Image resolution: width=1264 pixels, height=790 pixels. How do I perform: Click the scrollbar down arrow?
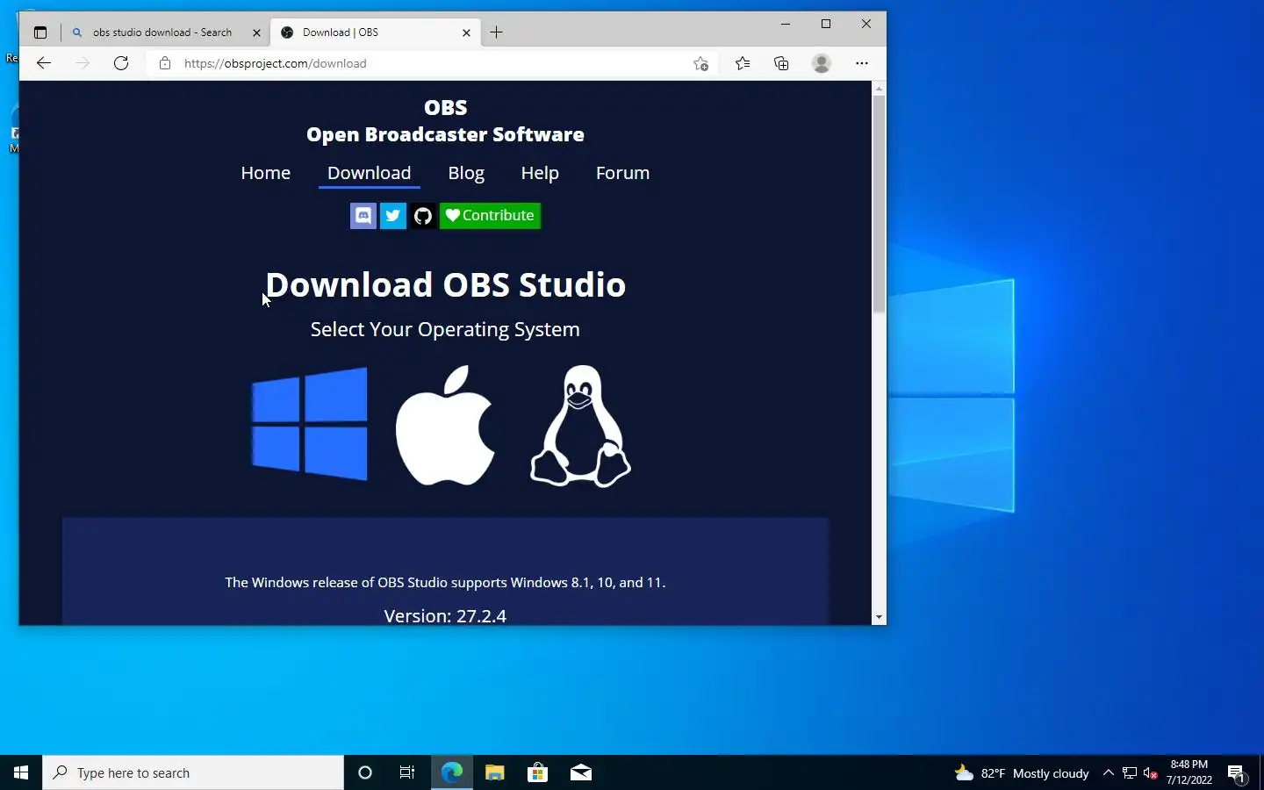tap(879, 618)
